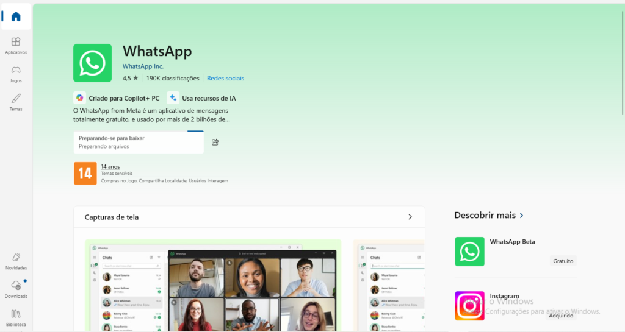The height and width of the screenshot is (332, 625).
Task: Open the Instagram app icon
Action: coord(469,306)
